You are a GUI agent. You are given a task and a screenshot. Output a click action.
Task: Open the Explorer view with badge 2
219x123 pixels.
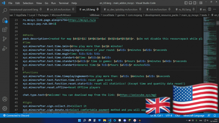[x=5, y=20]
